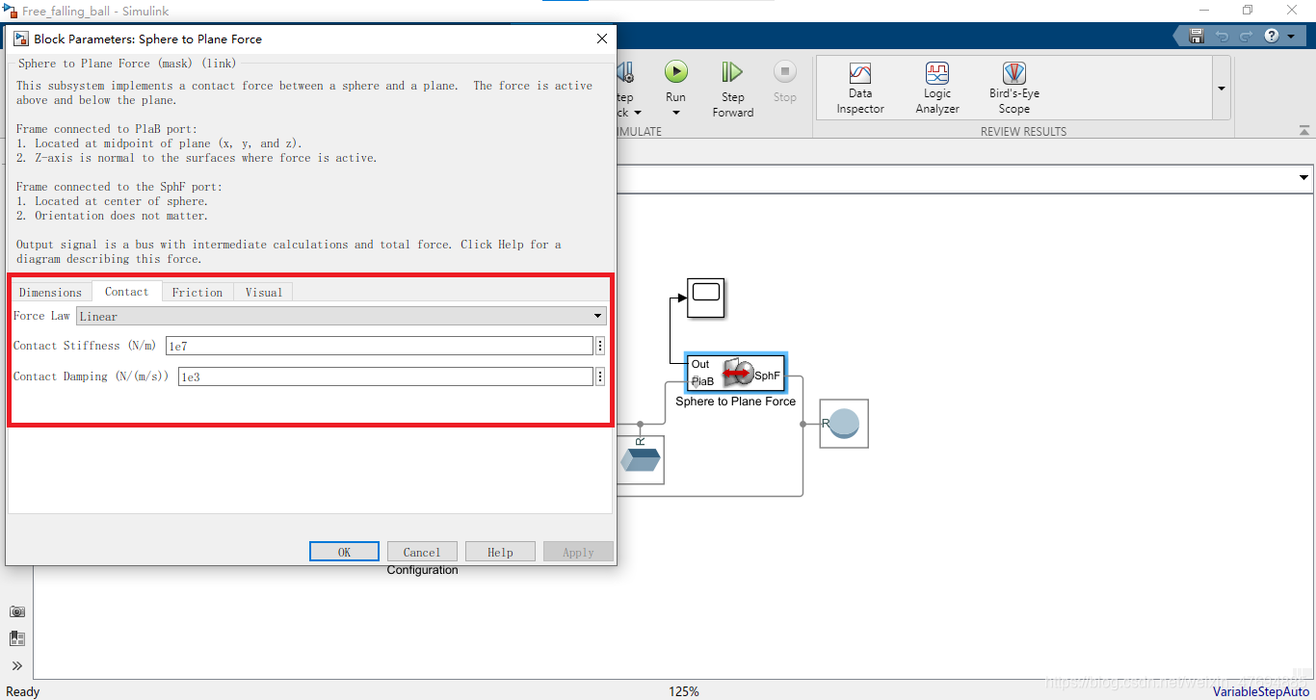The image size is (1316, 700).
Task: Click the Undo arrow in quick access
Action: 1222,36
